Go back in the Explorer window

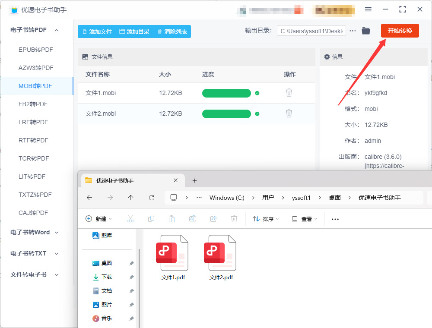point(89,198)
